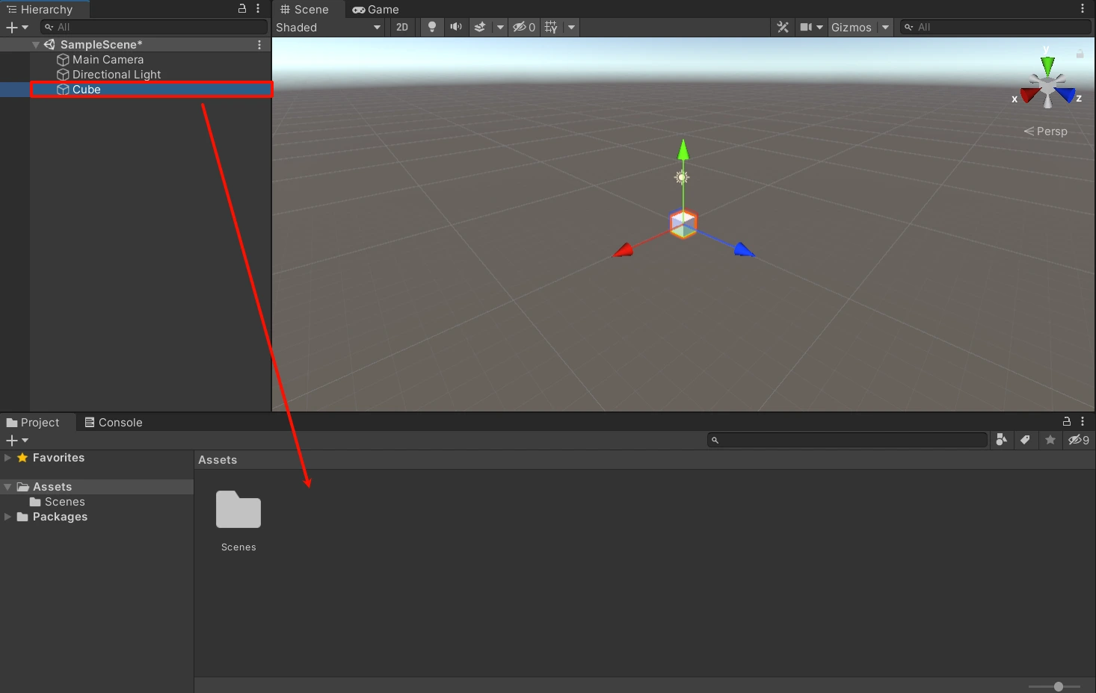Click the scene effects layers icon

tap(480, 27)
